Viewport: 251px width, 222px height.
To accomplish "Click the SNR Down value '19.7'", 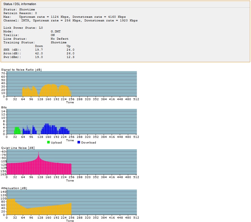I will [x=39, y=50].
